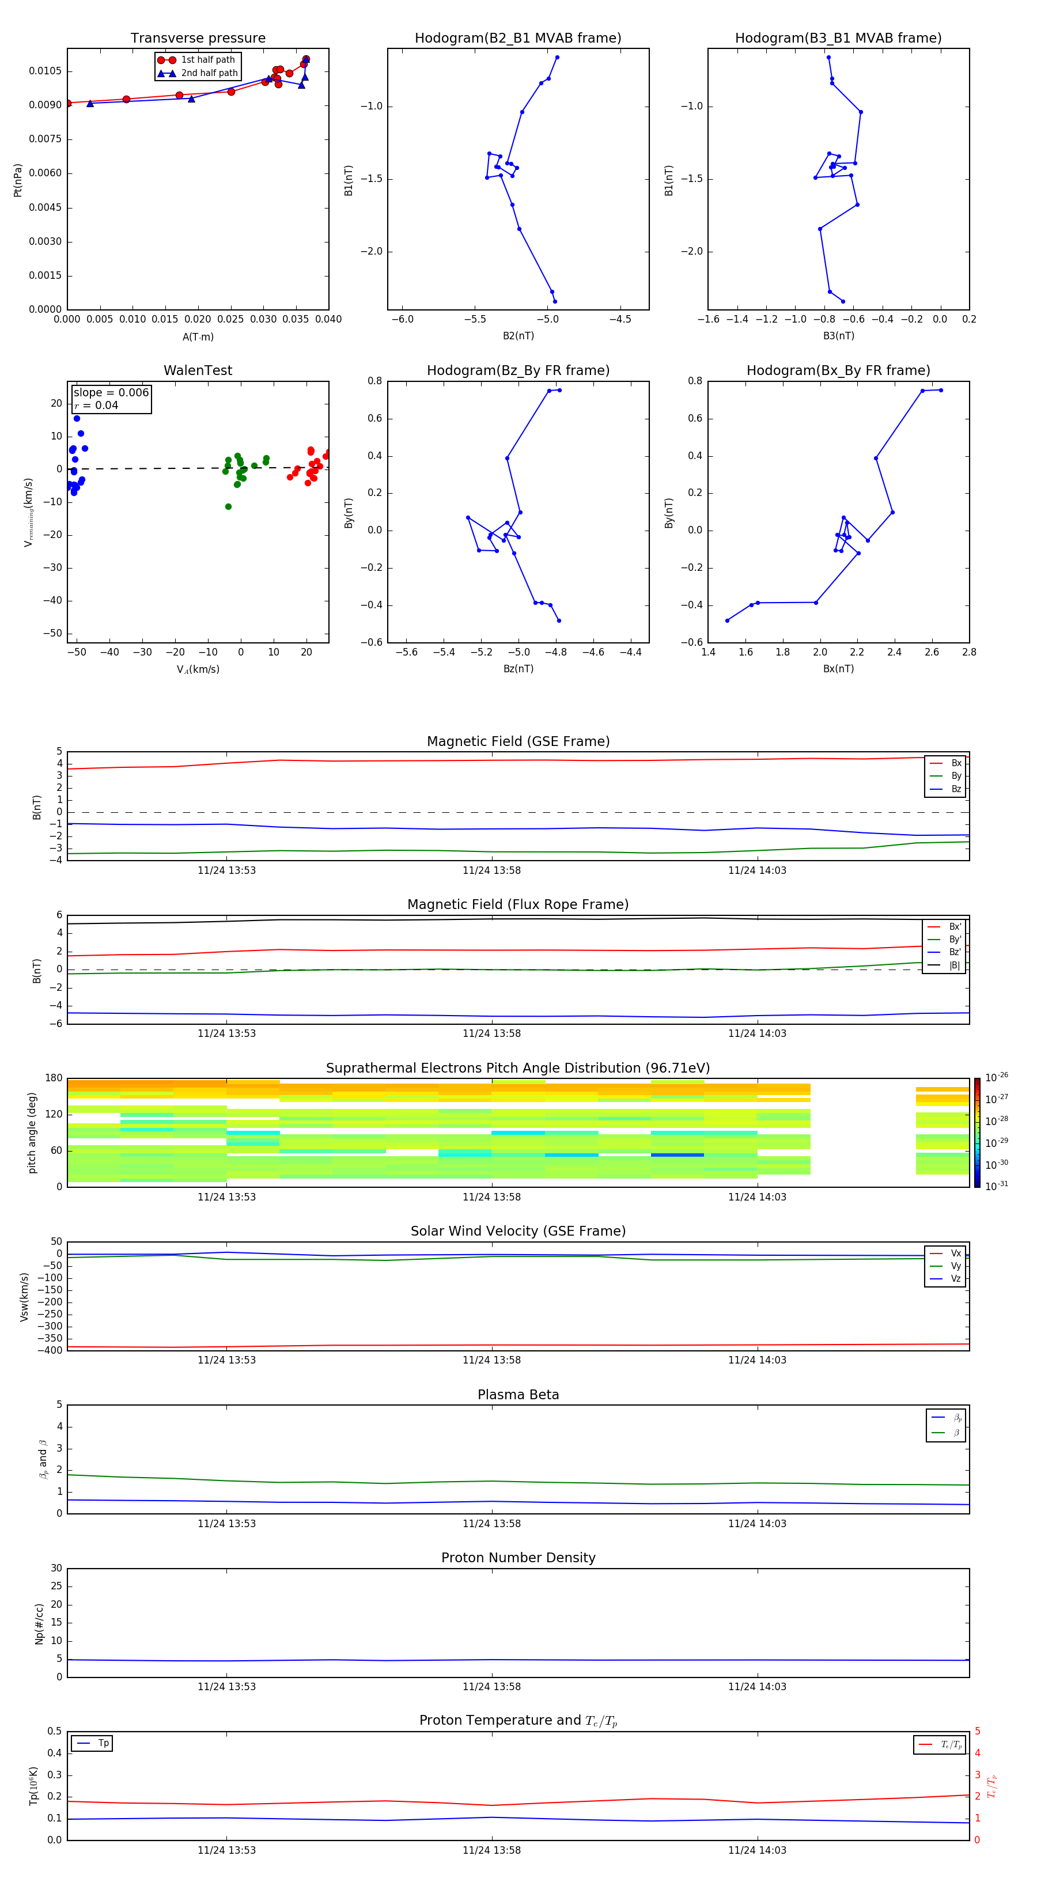
Task: Click 'Bx' entry in GSE legend
Action: 945,763
